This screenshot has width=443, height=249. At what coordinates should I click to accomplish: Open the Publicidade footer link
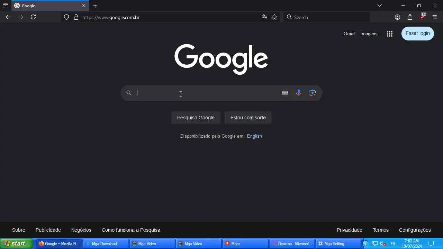(48, 230)
